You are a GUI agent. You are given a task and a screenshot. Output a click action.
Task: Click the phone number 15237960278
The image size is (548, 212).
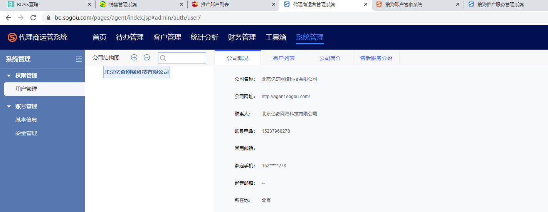(276, 131)
